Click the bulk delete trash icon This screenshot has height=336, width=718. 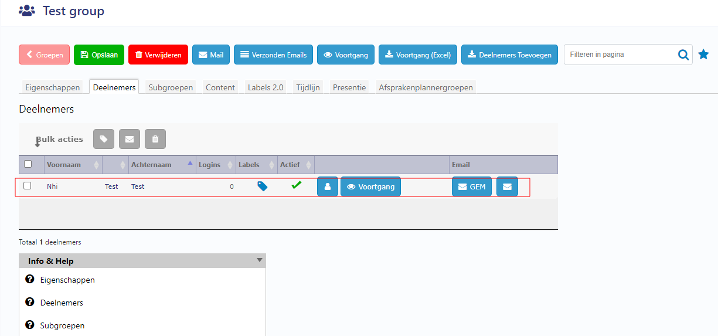[155, 139]
